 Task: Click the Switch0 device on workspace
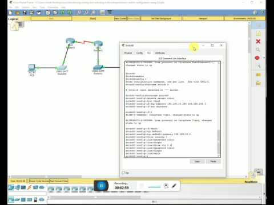pyautogui.click(x=62, y=68)
